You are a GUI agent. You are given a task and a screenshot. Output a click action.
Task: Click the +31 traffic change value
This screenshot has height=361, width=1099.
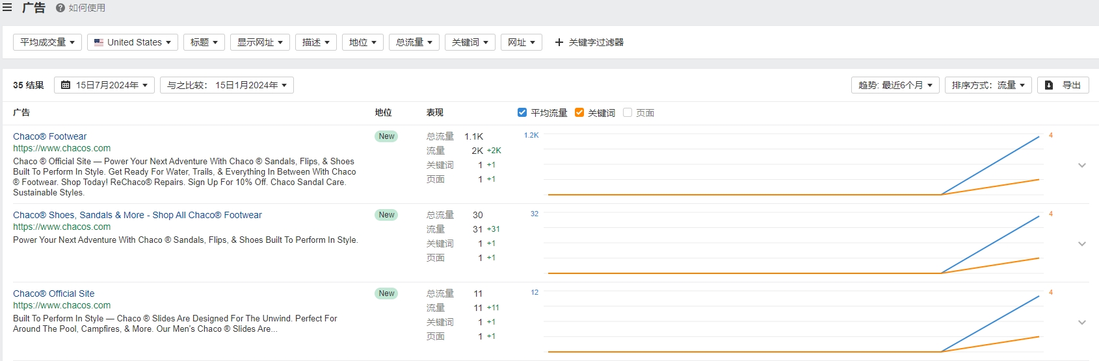point(494,229)
